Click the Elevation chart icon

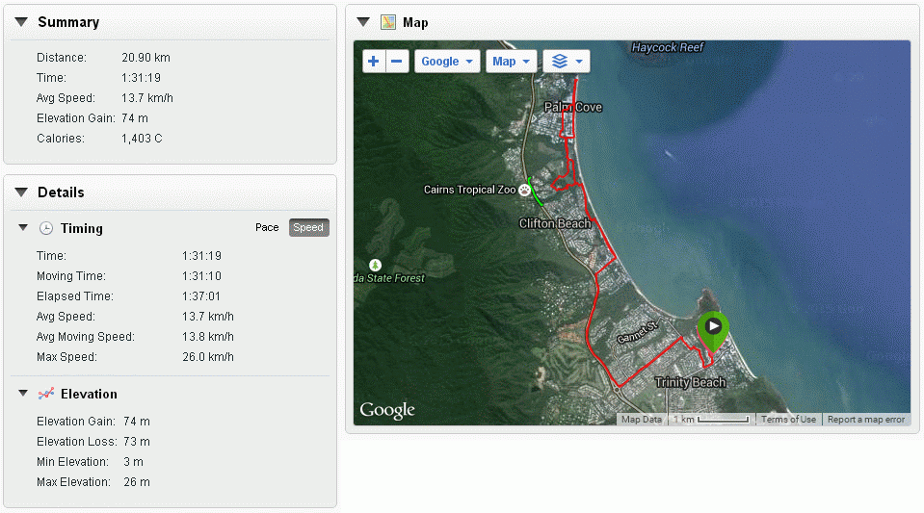(x=46, y=394)
